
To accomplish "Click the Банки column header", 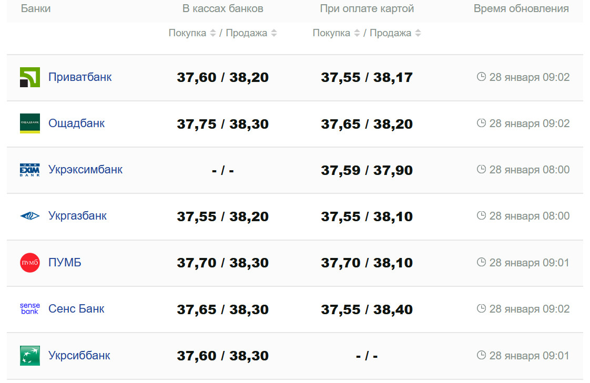I will [x=36, y=9].
